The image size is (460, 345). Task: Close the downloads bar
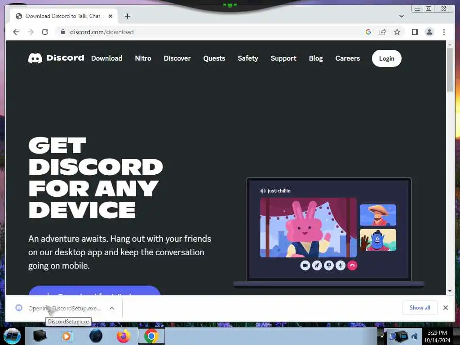click(445, 308)
